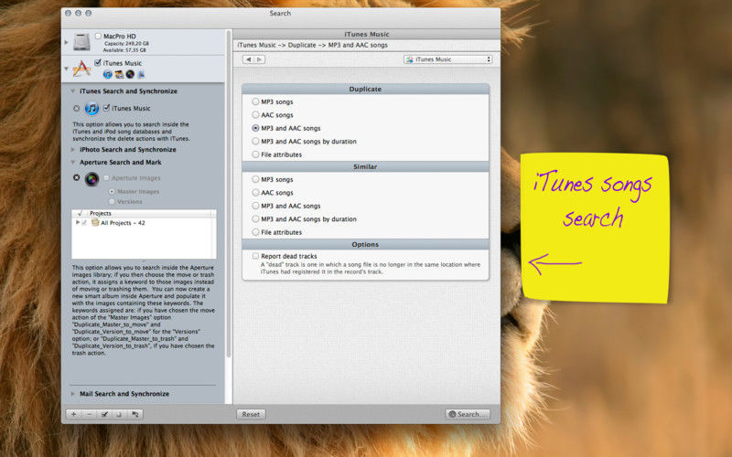Click the Options section header
The height and width of the screenshot is (457, 732).
coord(365,244)
